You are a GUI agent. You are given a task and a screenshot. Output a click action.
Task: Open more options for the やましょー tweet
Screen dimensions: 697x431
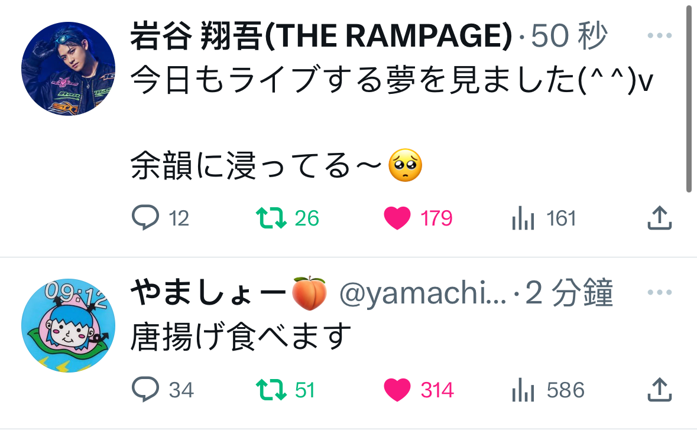[x=660, y=292]
